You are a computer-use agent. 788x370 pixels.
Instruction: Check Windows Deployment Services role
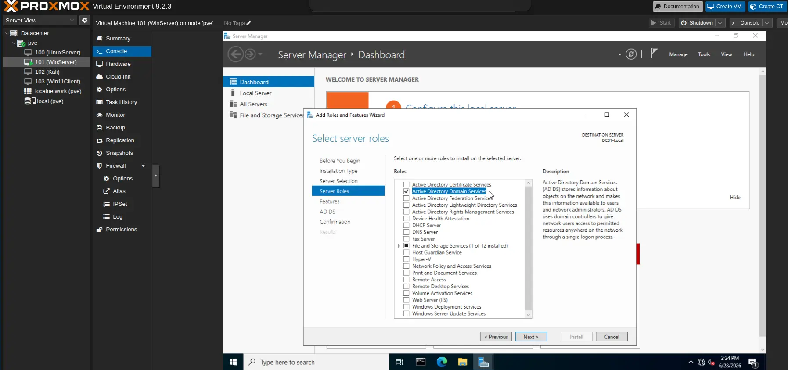[407, 307]
